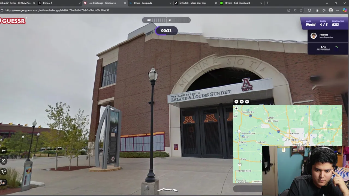Open the browser Extensions puzzle icon
349x196 pixels.
click(x=309, y=10)
